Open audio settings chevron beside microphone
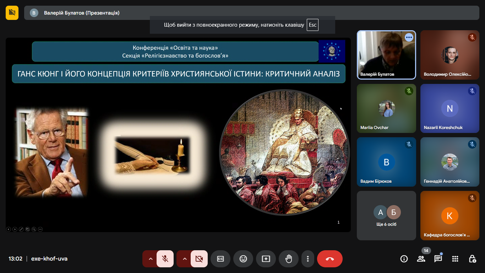Screen dimensions: 485x273 [151, 259]
